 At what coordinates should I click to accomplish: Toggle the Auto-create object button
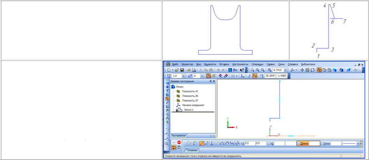tap(174, 147)
